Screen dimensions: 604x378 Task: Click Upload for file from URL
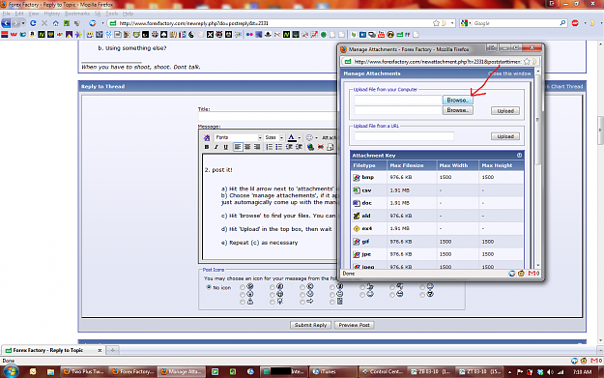505,136
